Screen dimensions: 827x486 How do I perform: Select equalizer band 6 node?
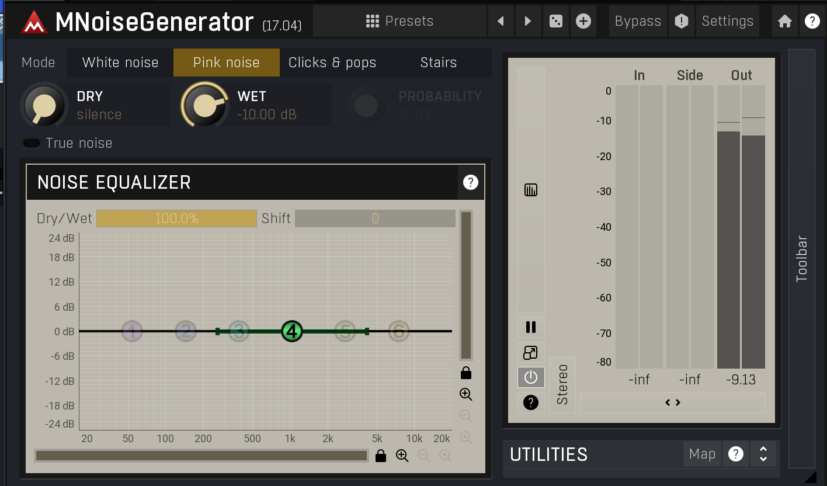point(399,332)
